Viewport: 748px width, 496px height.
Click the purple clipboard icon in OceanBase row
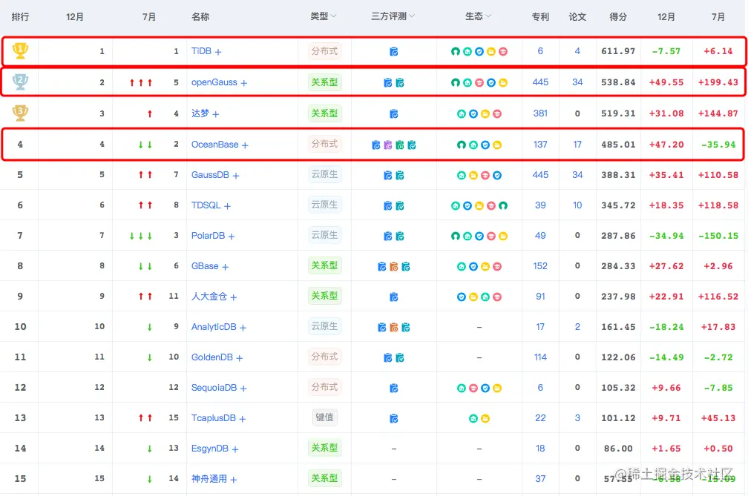388,145
